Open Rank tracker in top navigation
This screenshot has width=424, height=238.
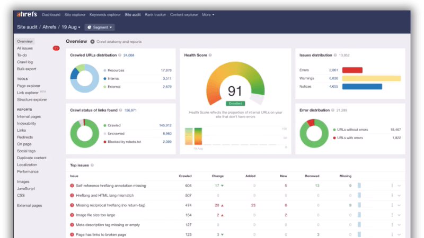[x=155, y=15]
